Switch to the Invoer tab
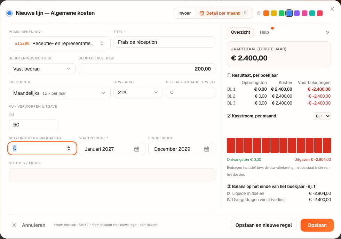 click(x=184, y=13)
